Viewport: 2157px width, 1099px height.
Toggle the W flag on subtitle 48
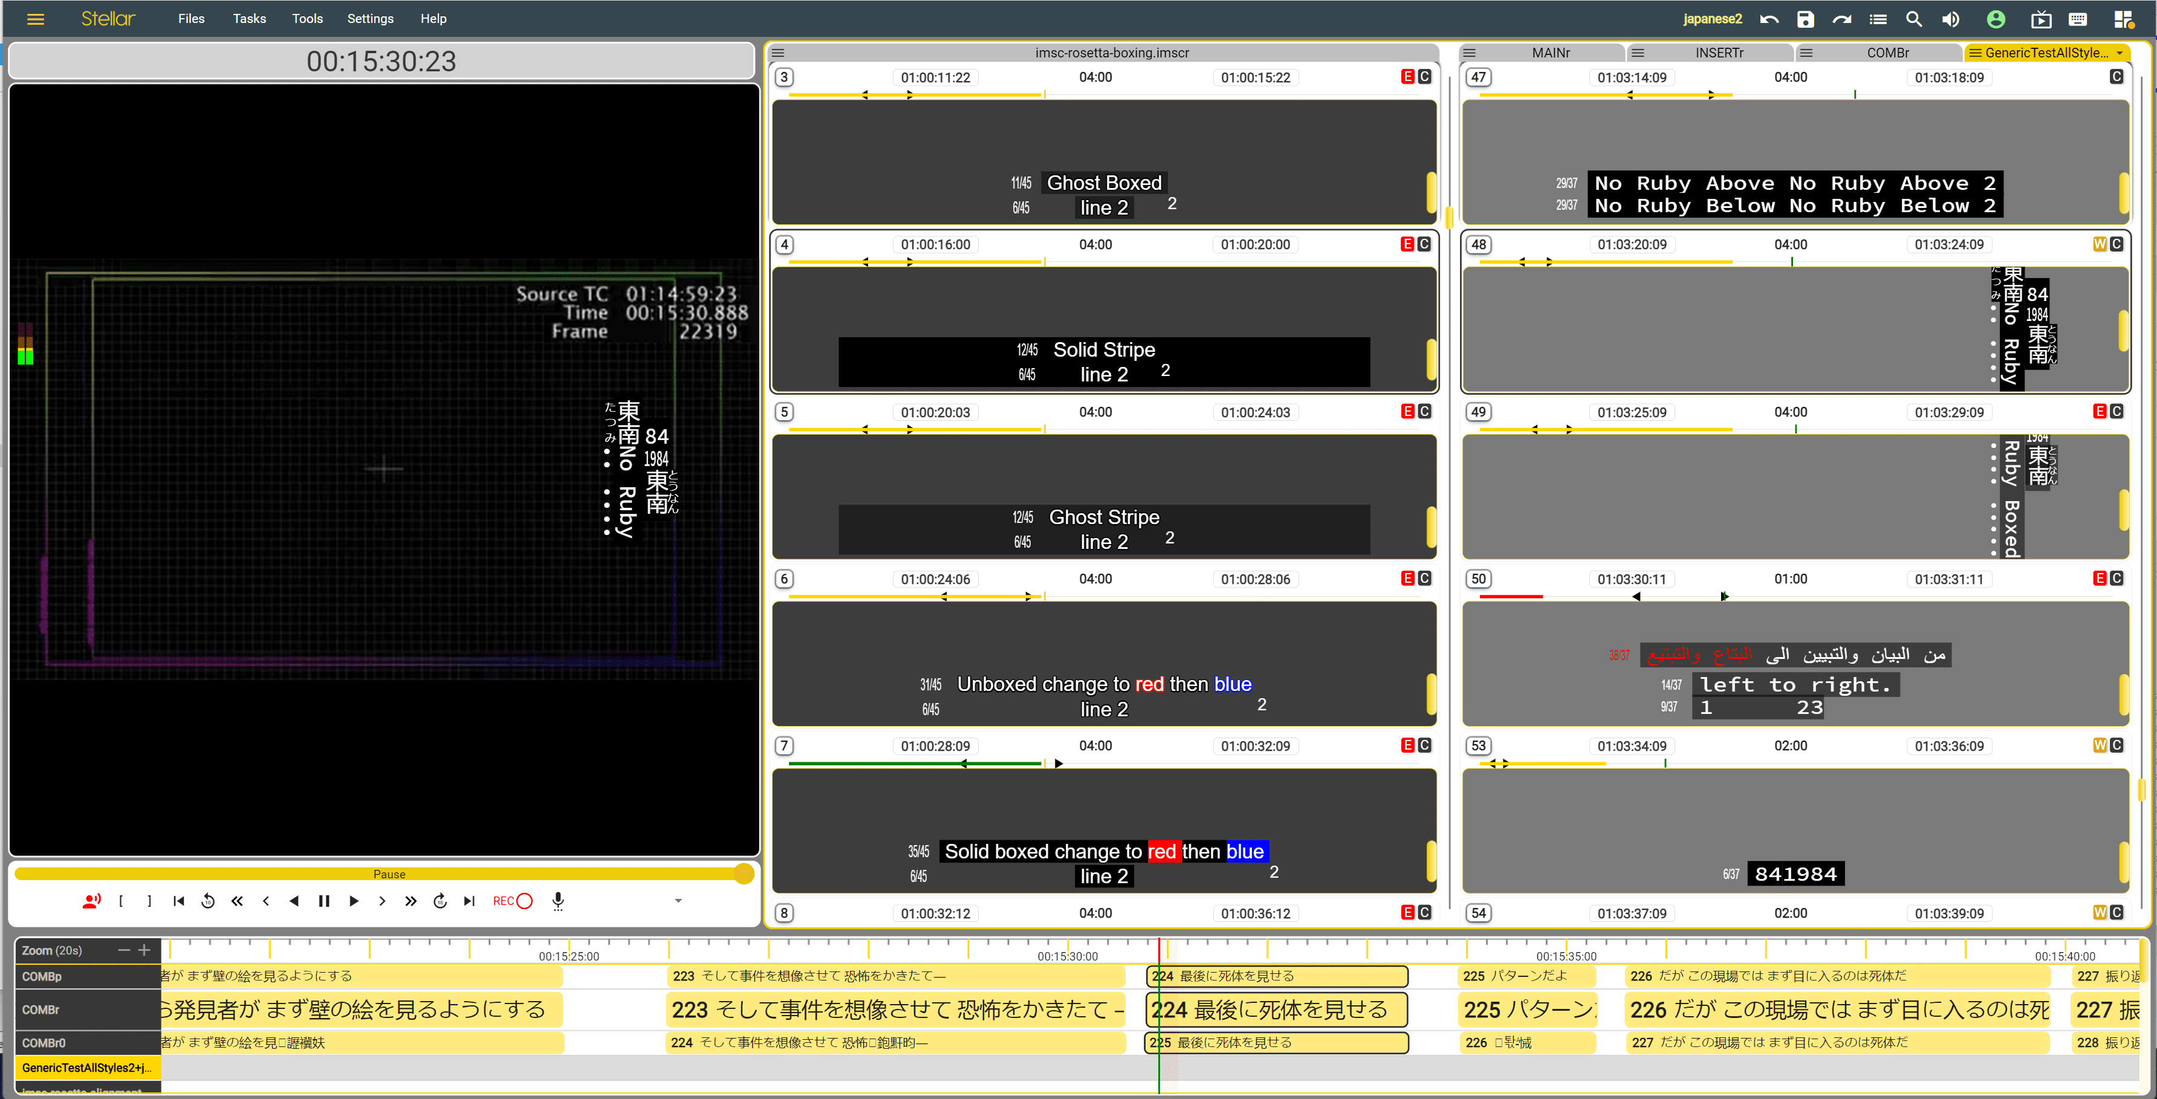click(x=2099, y=244)
